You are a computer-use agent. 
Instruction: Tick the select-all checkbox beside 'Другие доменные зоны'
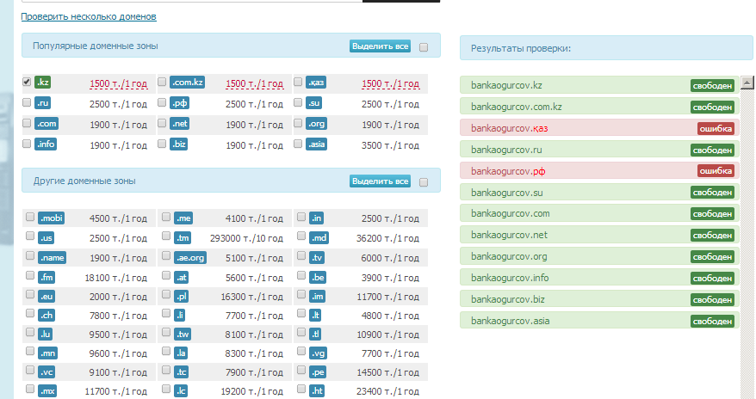[424, 182]
